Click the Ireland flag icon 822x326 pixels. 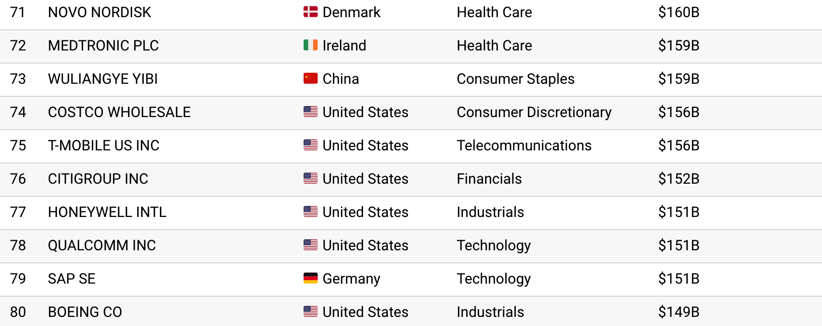point(311,45)
